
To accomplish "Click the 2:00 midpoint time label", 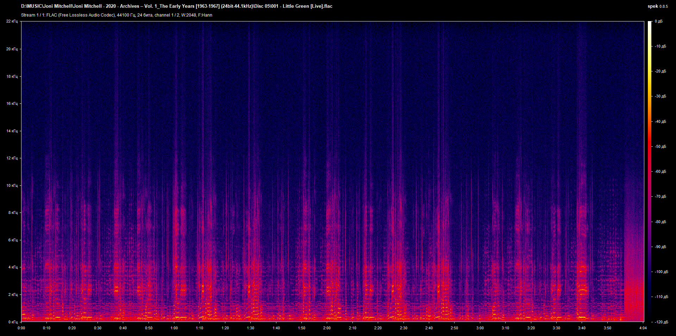I will click(x=327, y=328).
